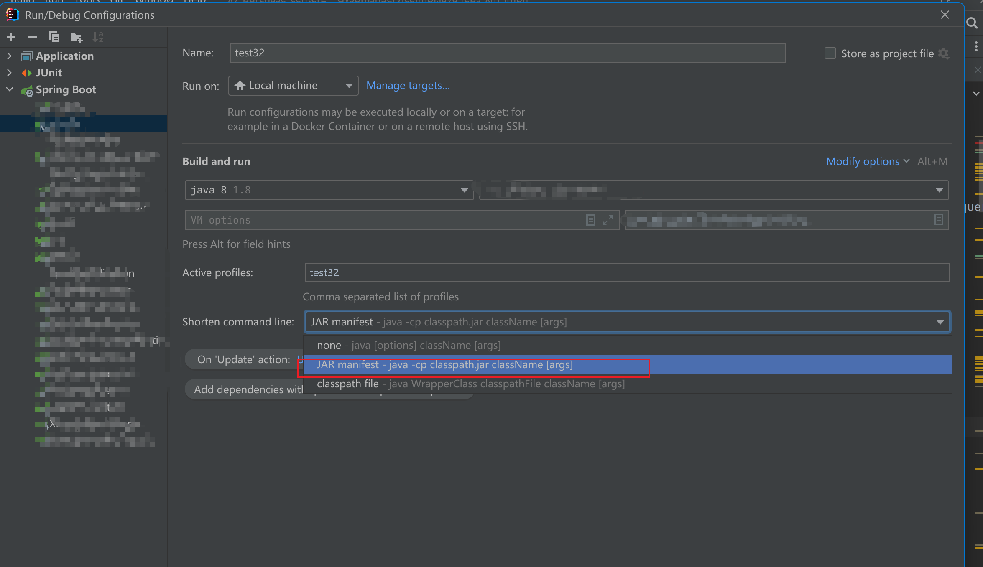This screenshot has height=567, width=983.
Task: Open the VM options text editor icon
Action: (590, 220)
